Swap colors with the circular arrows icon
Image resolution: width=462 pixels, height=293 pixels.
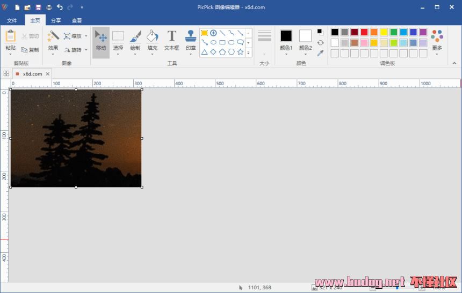tap(320, 43)
